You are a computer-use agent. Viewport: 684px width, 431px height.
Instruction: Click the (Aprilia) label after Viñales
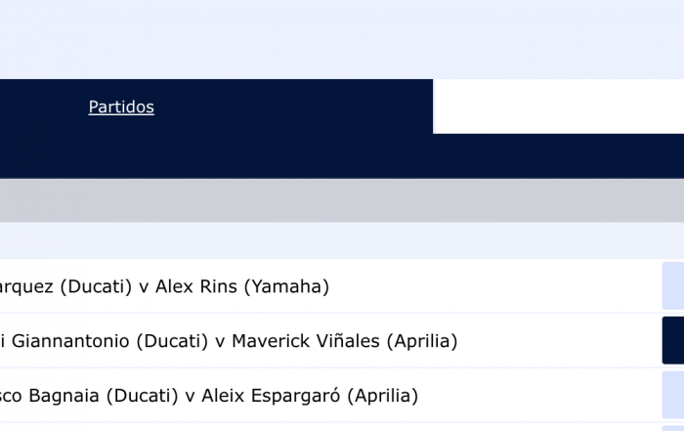click(422, 341)
